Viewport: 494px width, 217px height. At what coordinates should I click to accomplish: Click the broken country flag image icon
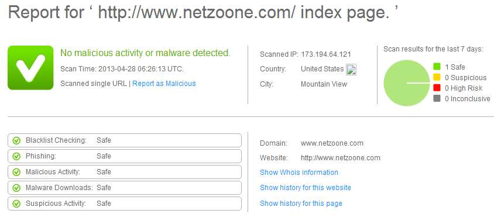351,70
